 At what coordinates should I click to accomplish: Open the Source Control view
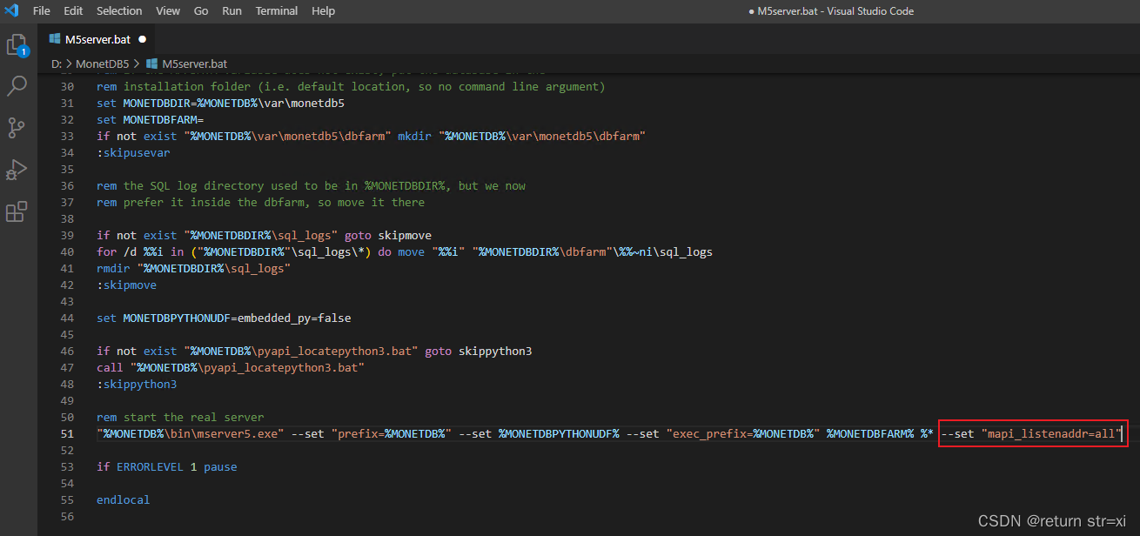coord(17,127)
